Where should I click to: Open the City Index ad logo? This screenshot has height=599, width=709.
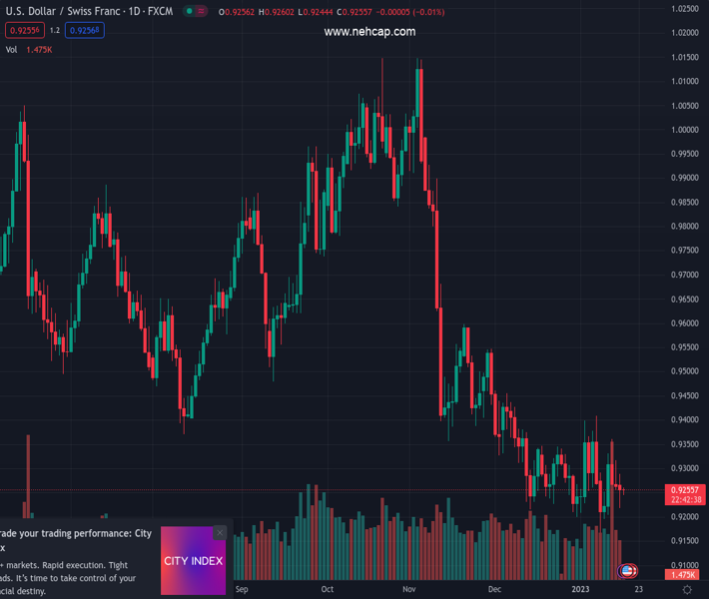tap(193, 561)
